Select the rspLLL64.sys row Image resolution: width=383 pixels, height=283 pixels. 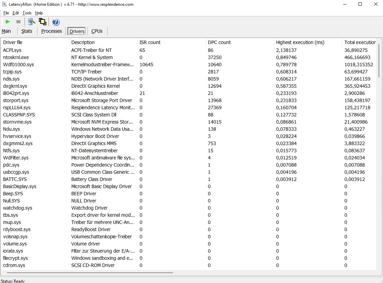[188, 108]
